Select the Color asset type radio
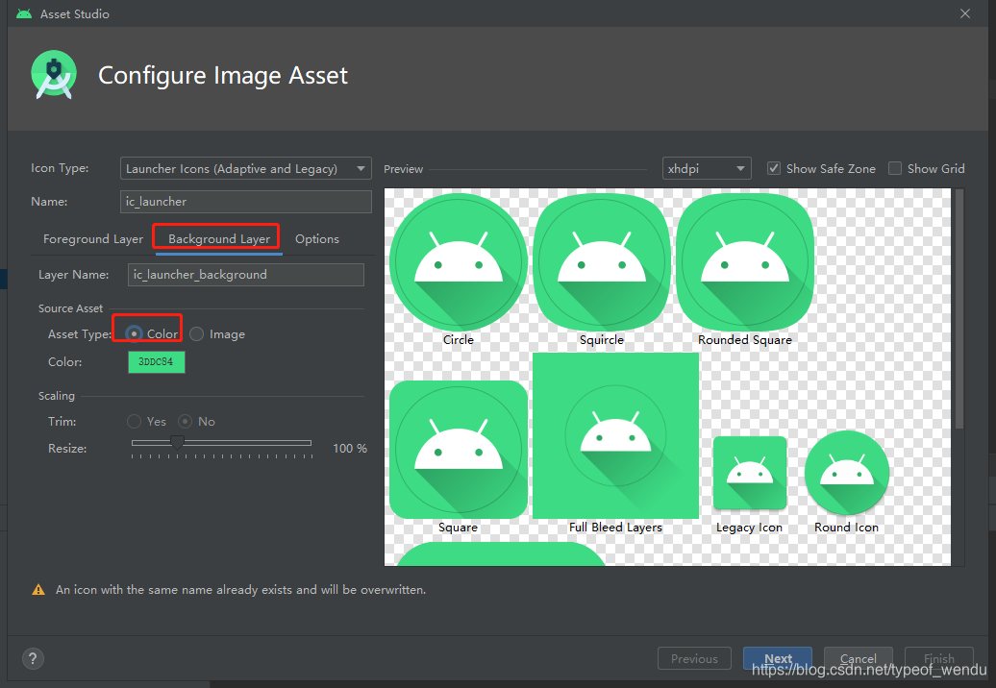 click(x=134, y=333)
